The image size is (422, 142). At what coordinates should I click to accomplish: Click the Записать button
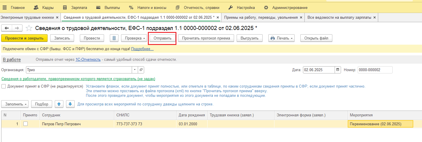point(62,38)
